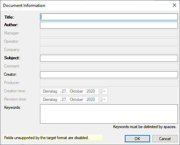Select Dienstag in the Revision time field
The width and height of the screenshot is (180, 145).
tap(50, 100)
